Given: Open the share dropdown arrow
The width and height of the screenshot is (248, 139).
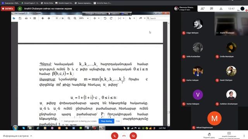Looking at the screenshot, I should tap(145, 18).
